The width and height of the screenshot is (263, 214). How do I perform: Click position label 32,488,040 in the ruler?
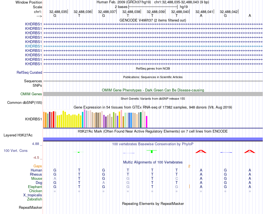click(180, 12)
